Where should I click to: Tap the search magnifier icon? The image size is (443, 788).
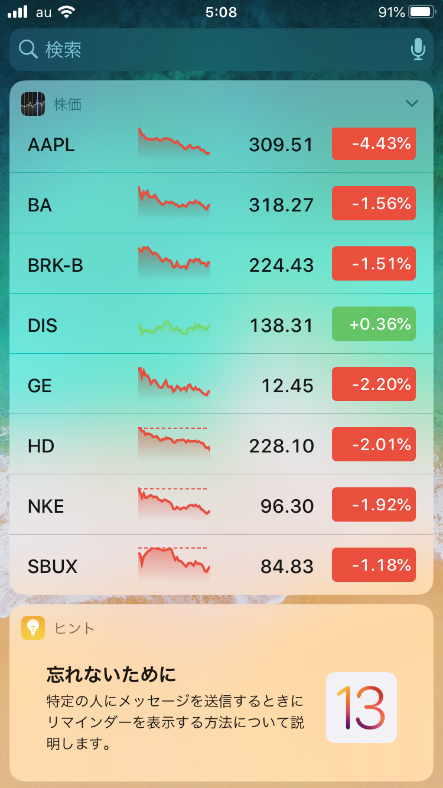[x=28, y=50]
